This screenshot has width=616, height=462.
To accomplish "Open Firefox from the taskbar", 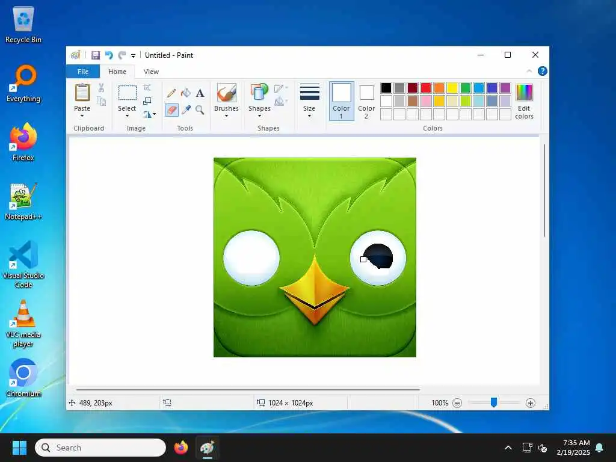I will point(181,448).
